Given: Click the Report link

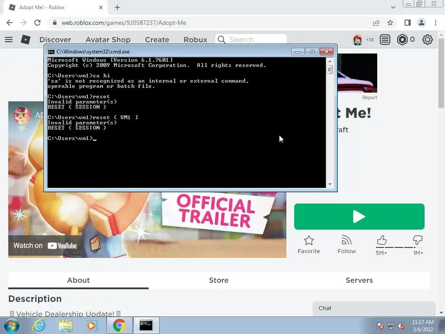Looking at the screenshot, I should tap(369, 97).
